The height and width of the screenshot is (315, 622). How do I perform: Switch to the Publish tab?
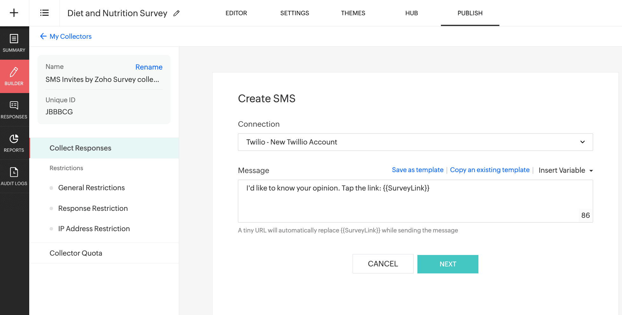tap(470, 13)
